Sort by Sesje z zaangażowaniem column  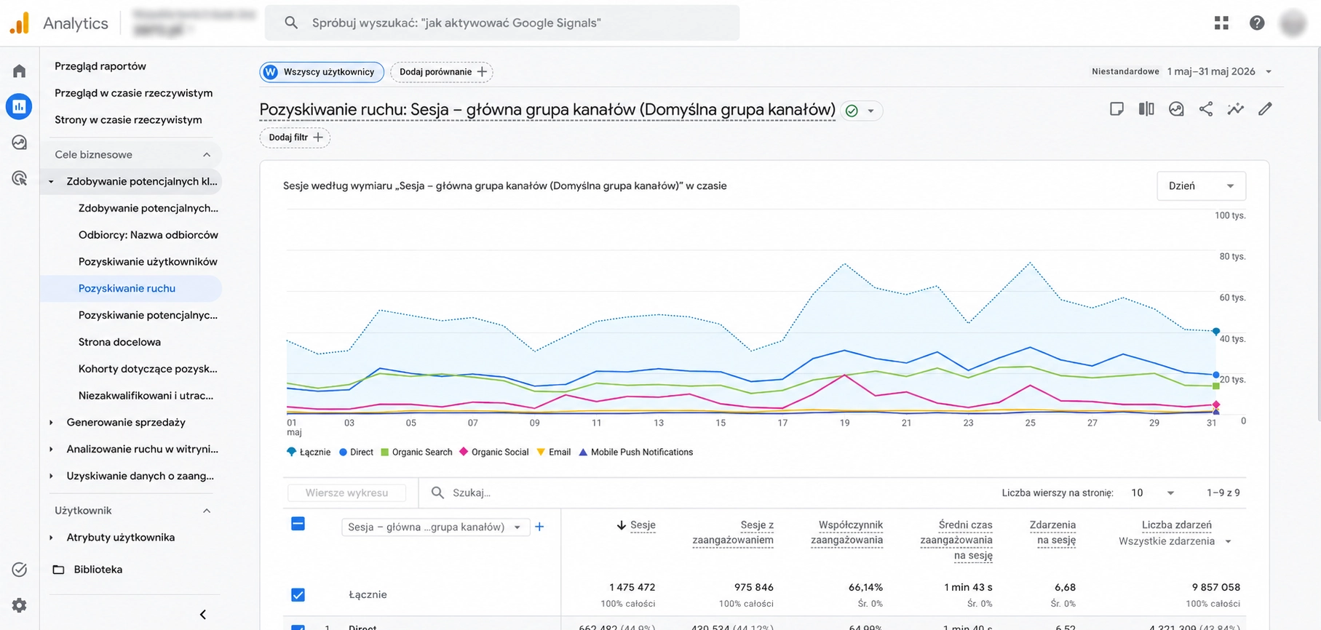pos(733,533)
